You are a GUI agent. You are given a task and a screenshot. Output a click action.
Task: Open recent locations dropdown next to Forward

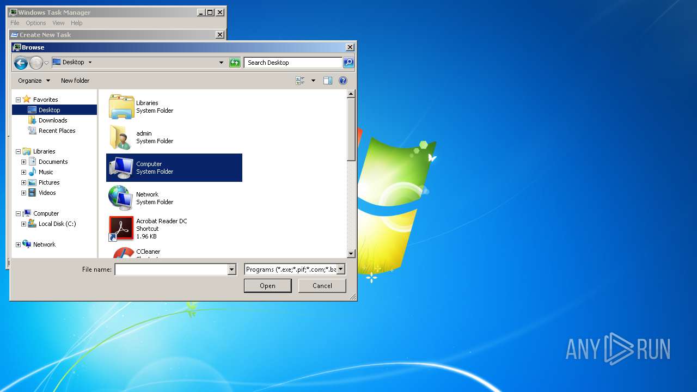pyautogui.click(x=46, y=63)
